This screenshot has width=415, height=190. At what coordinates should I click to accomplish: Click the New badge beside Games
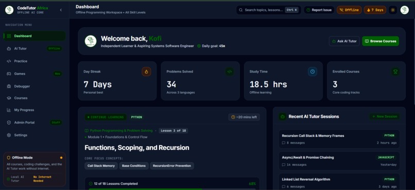pos(58,74)
